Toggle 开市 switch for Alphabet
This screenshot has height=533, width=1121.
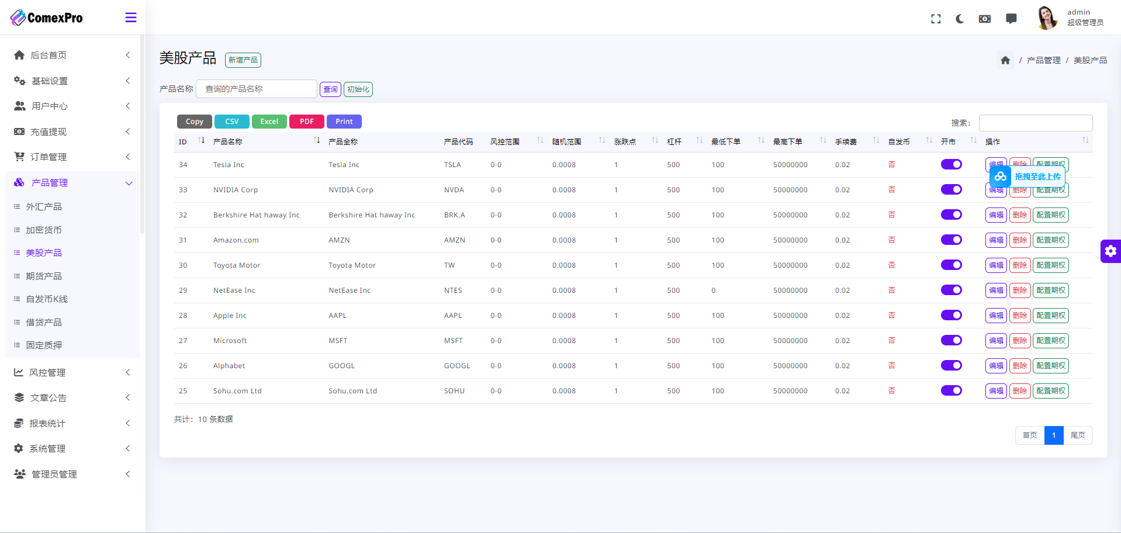pyautogui.click(x=952, y=365)
